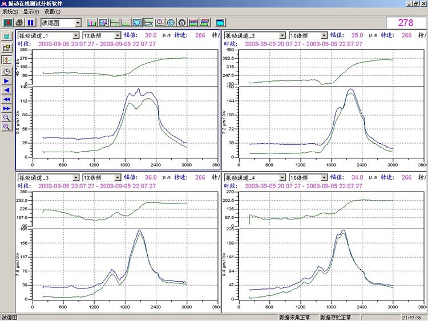The height and width of the screenshot is (321, 428).
Task: Click the printer icon in toolbar
Action: coord(19,23)
